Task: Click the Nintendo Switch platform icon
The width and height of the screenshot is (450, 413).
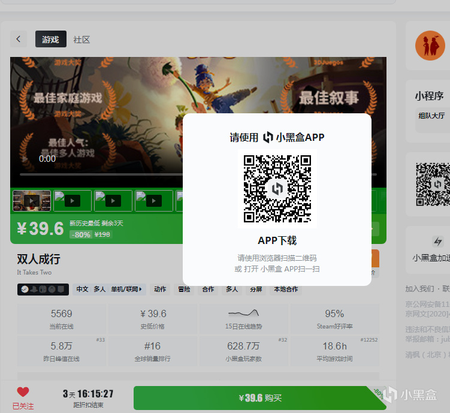Action: point(43,290)
